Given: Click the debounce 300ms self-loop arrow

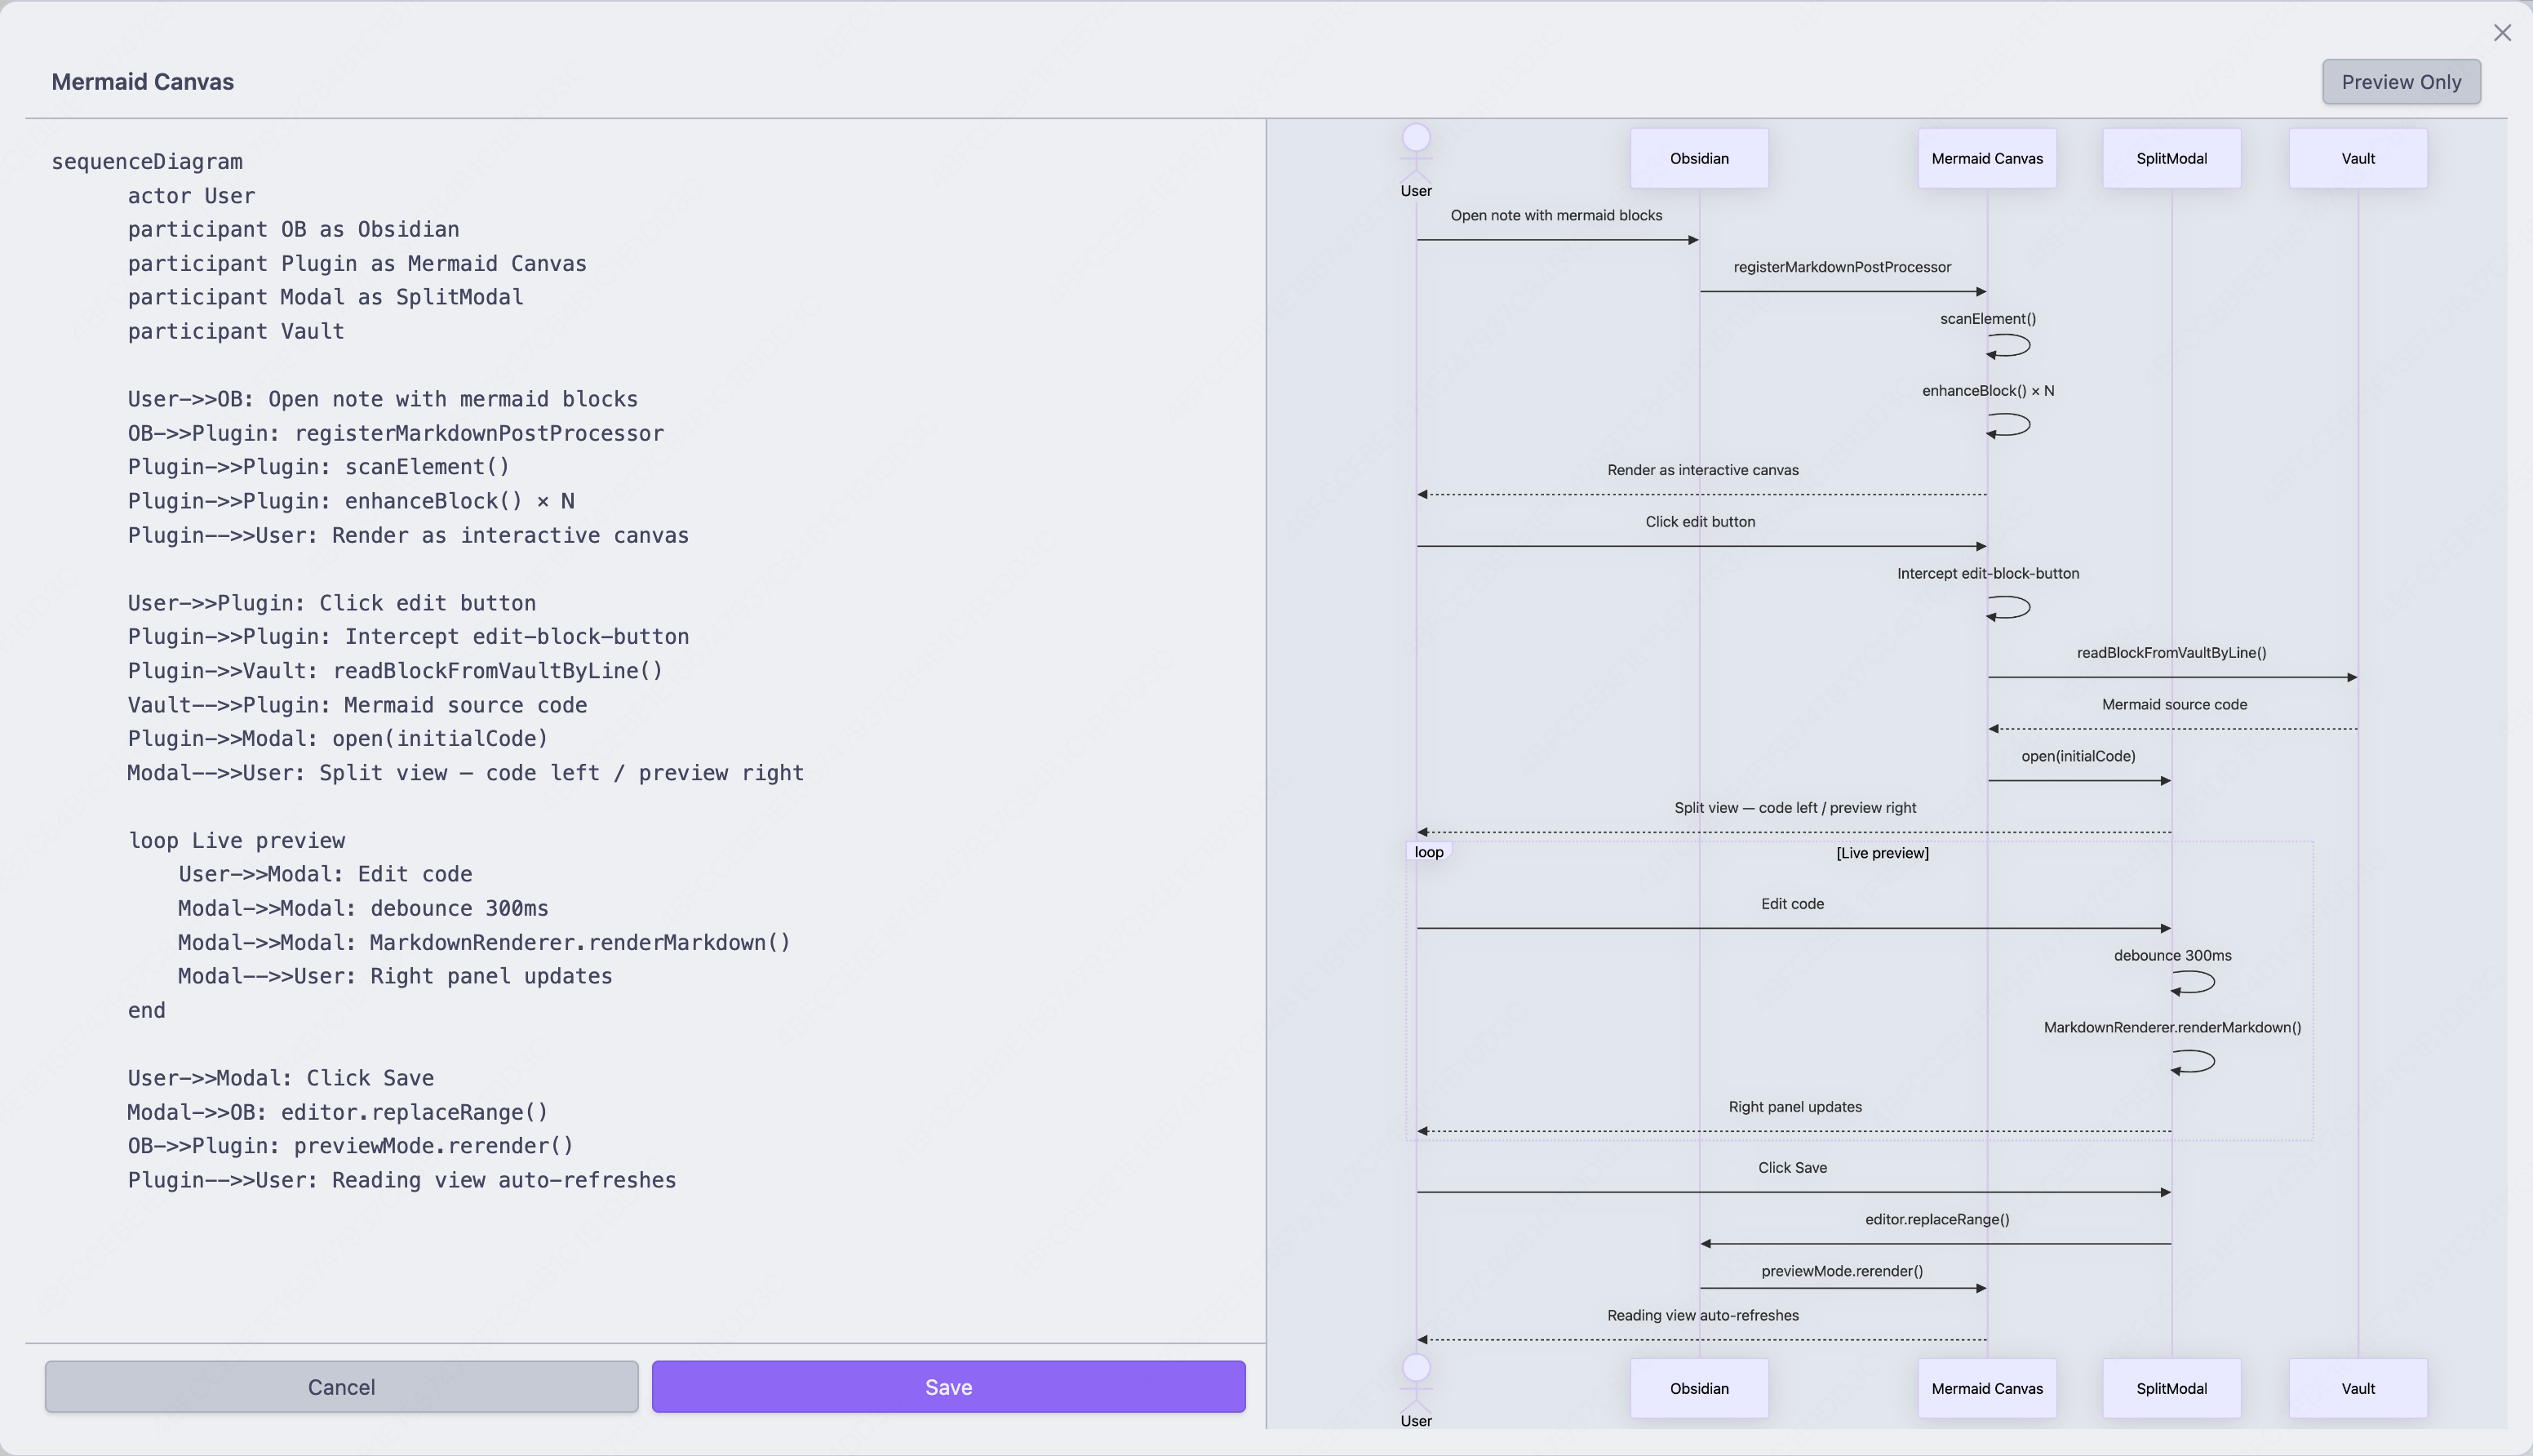Looking at the screenshot, I should [x=2194, y=983].
